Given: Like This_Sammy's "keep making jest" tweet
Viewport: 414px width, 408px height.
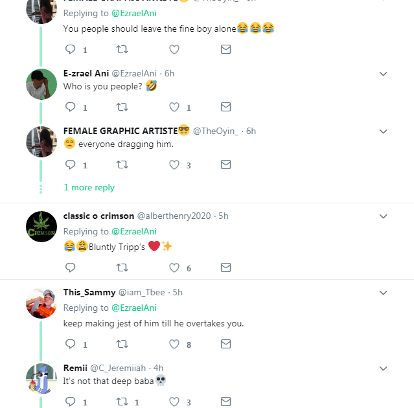Looking at the screenshot, I should (174, 345).
